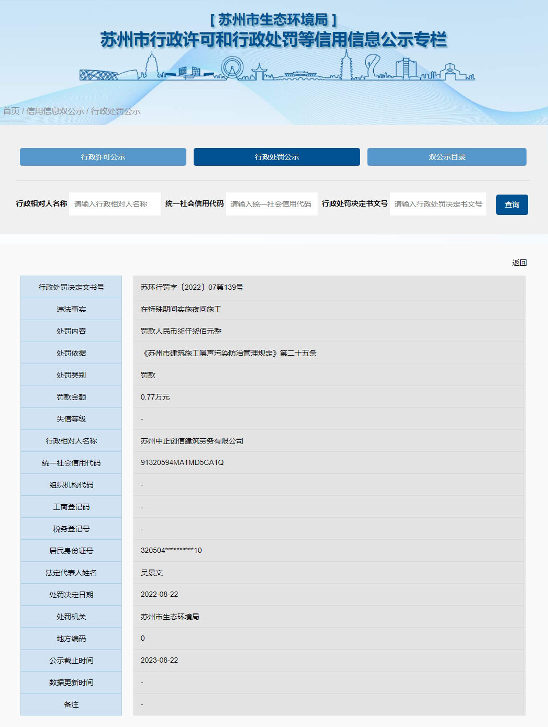Switch to the 双公示目录 tab
This screenshot has width=548, height=727.
click(x=447, y=157)
